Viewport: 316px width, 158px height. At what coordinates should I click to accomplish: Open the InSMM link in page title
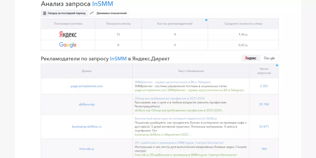103,4
